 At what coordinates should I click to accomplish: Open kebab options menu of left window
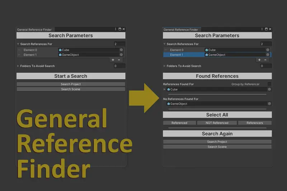coord(116,29)
